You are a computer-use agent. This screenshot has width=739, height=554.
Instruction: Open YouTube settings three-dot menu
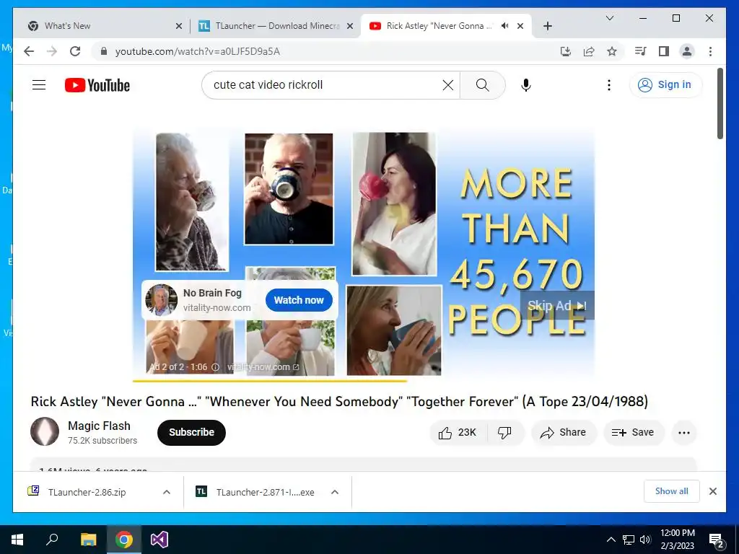click(609, 85)
